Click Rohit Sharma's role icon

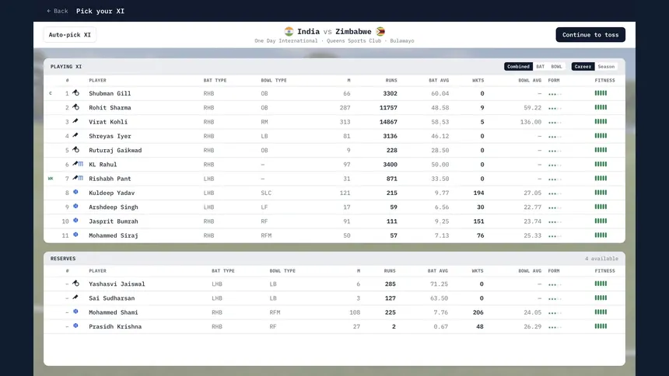tap(75, 106)
